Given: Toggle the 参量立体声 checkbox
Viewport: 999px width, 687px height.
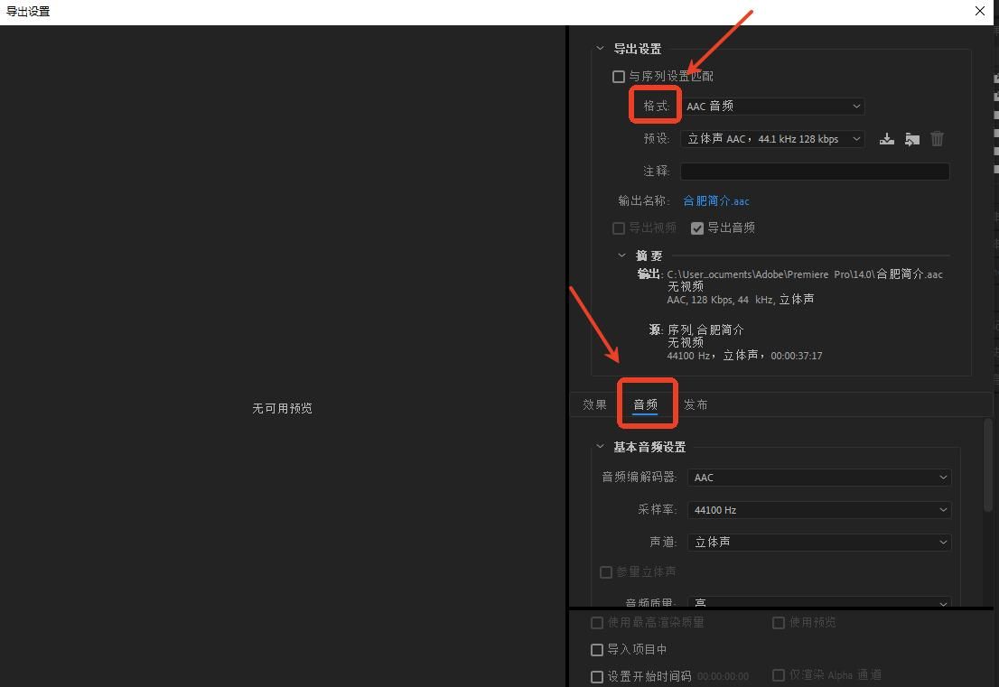Looking at the screenshot, I should click(x=606, y=572).
